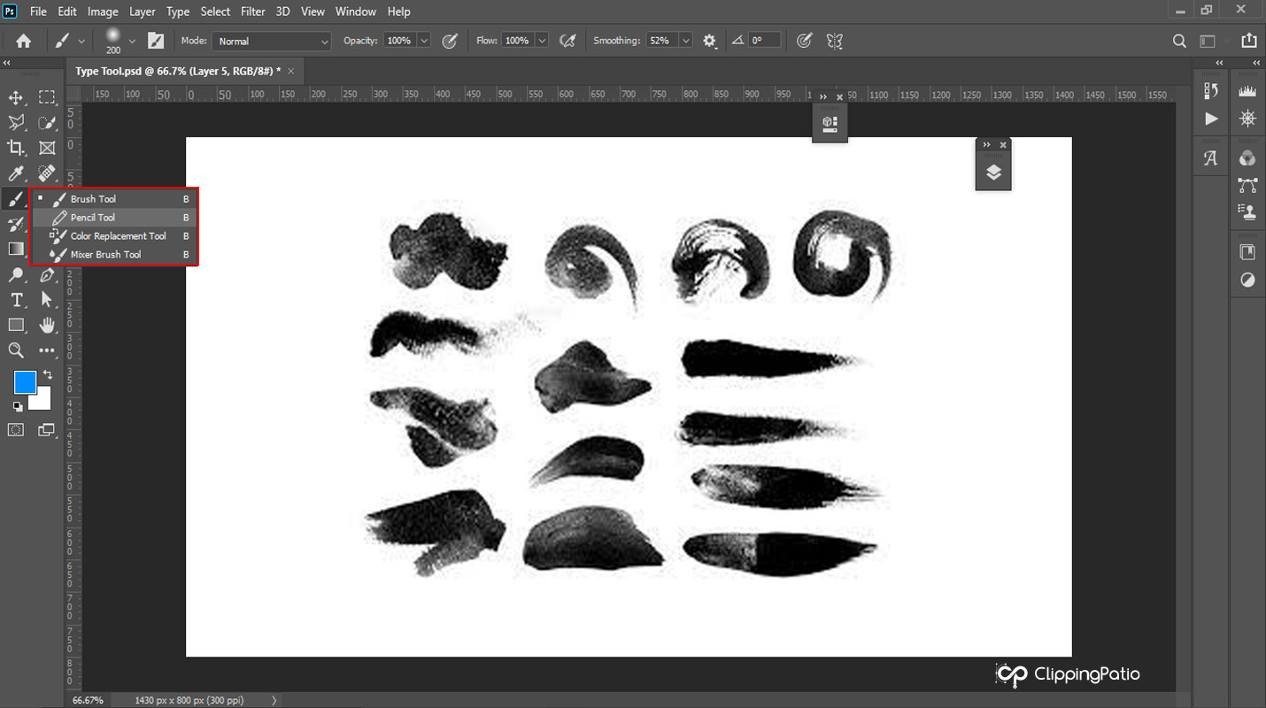Toggle pressure for opacity button
The image size is (1266, 708).
(x=450, y=41)
